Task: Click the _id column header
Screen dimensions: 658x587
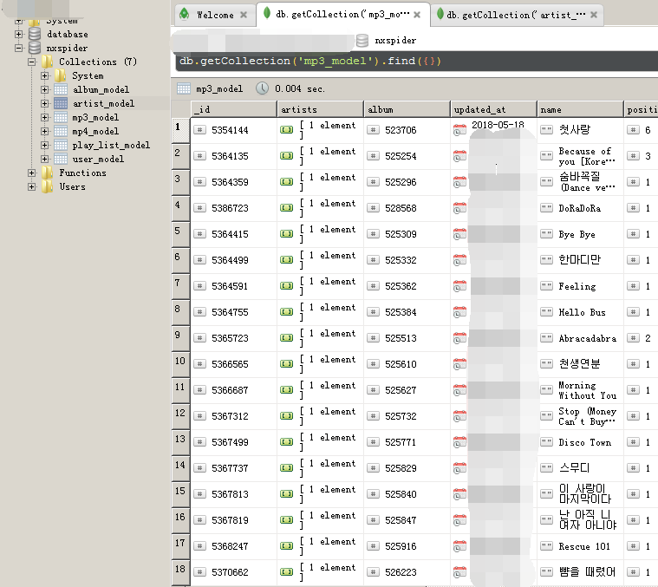Action: click(x=234, y=109)
